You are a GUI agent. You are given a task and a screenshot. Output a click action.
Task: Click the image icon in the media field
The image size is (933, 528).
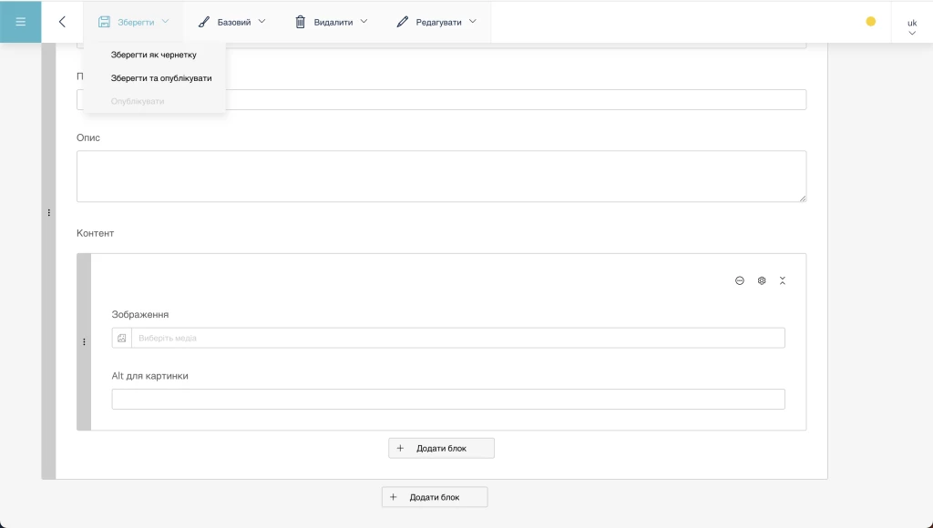tap(123, 337)
